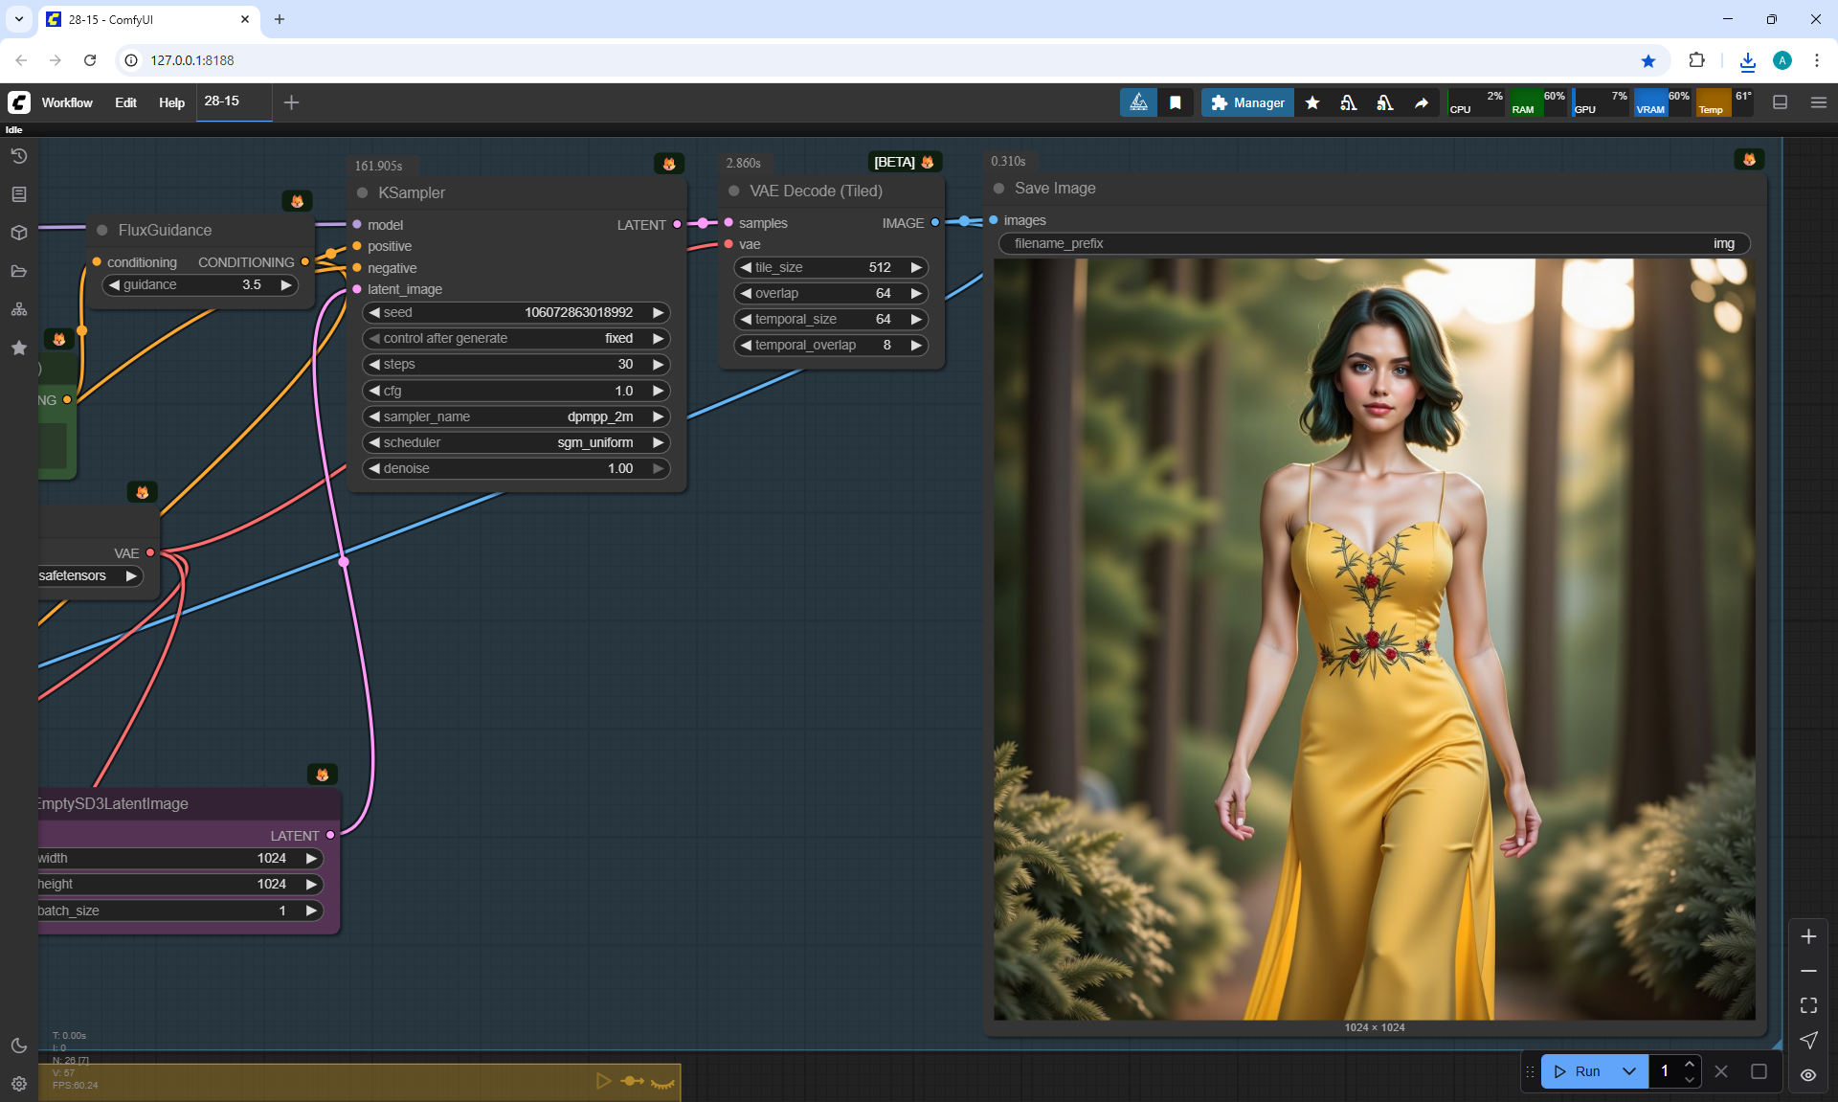
Task: Click the bookmark icon in the top toolbar
Action: pyautogui.click(x=1176, y=102)
